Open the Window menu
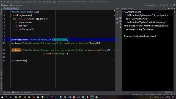Image resolution: width=176 pixels, height=99 pixels. (49, 2)
